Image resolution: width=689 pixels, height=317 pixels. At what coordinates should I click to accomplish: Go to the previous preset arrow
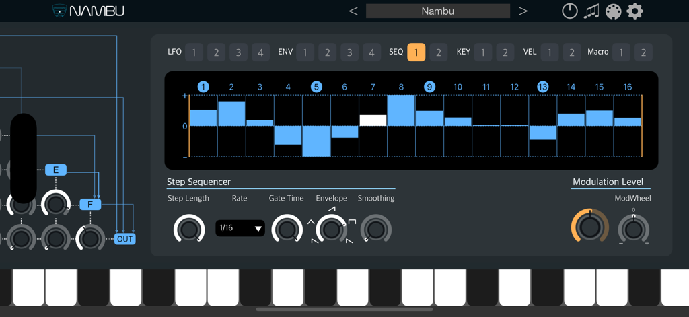click(353, 11)
